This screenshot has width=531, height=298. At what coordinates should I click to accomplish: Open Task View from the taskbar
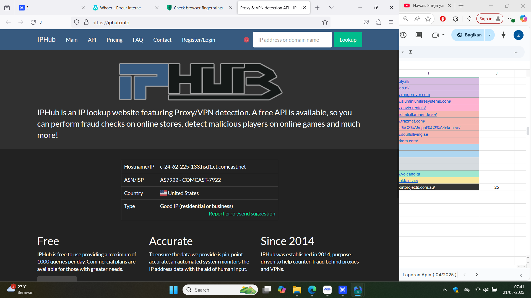[x=267, y=290]
